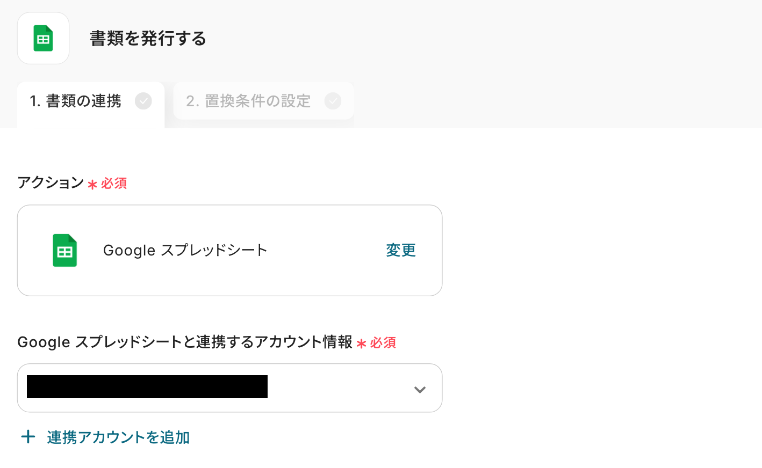This screenshot has width=762, height=468.
Task: Click the 連携アカウントを追加 link
Action: point(118,437)
